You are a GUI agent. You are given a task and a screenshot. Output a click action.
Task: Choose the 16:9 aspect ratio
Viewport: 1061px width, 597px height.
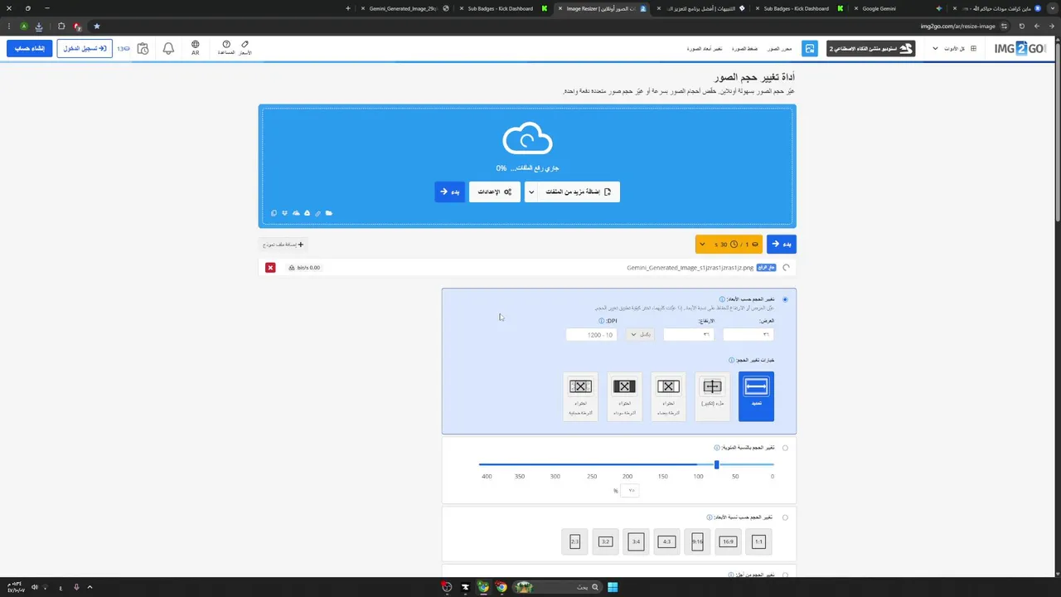728,541
